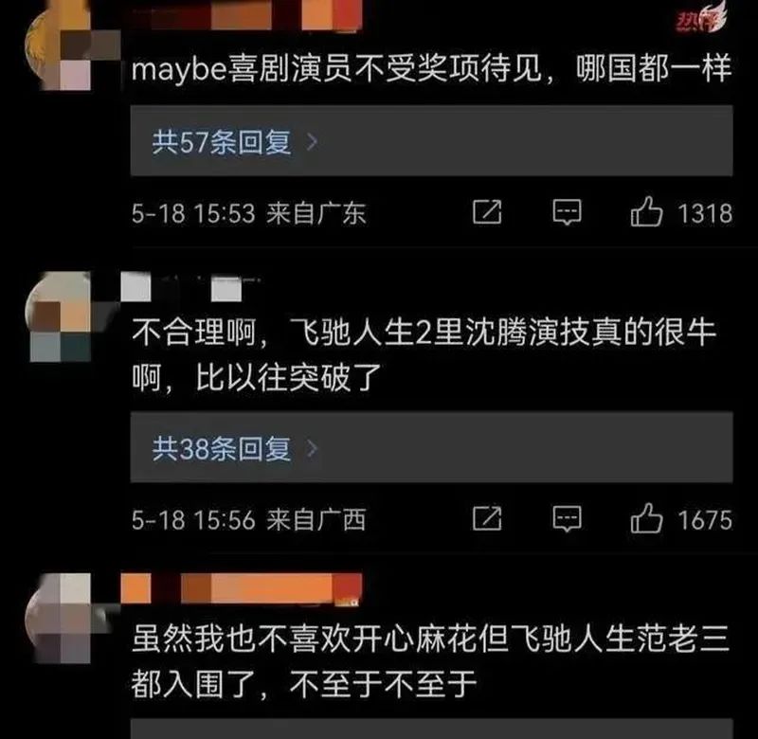Open the first commenter's orange username
Screen dimensions: 758x739
(242, 14)
